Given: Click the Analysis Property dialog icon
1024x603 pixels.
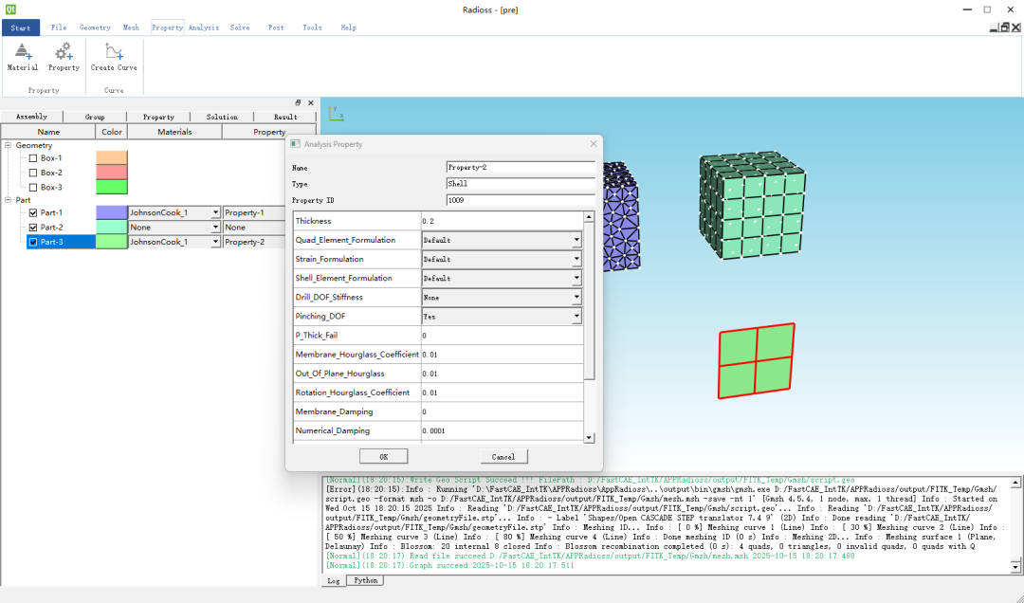Looking at the screenshot, I should pos(295,144).
